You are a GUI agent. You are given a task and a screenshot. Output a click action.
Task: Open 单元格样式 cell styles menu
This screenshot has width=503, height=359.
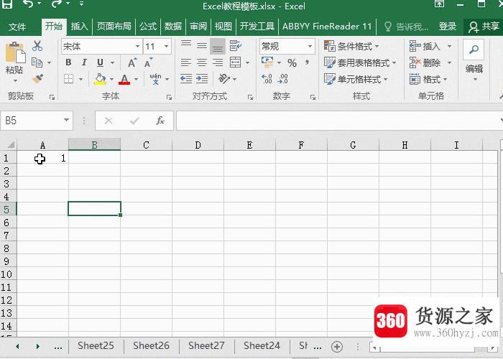pyautogui.click(x=356, y=79)
